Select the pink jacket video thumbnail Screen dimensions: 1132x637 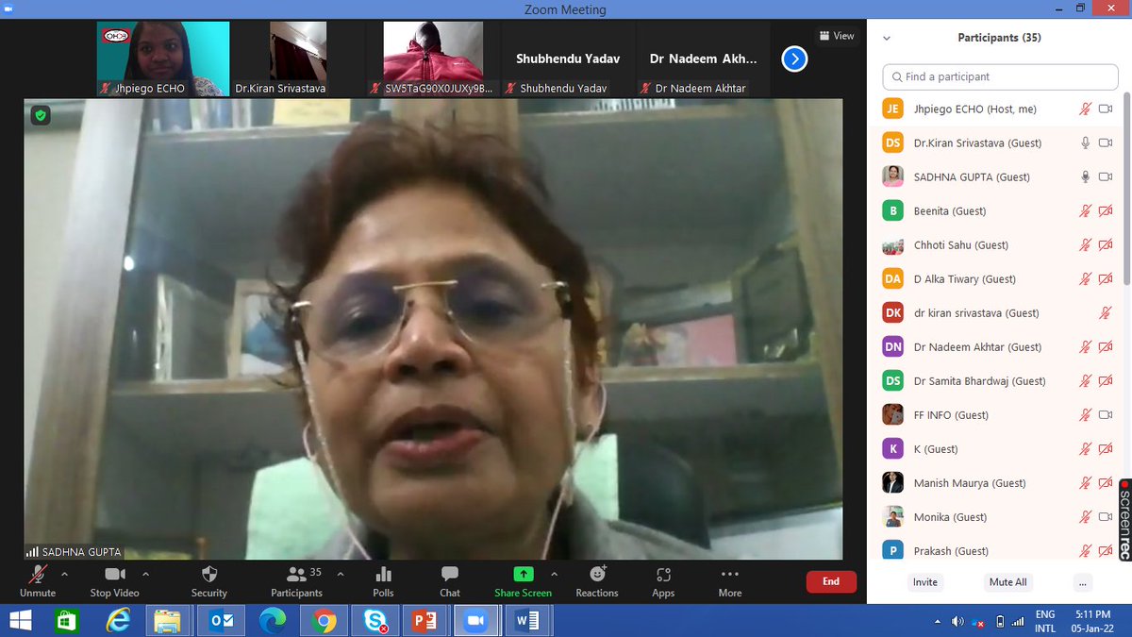(433, 59)
